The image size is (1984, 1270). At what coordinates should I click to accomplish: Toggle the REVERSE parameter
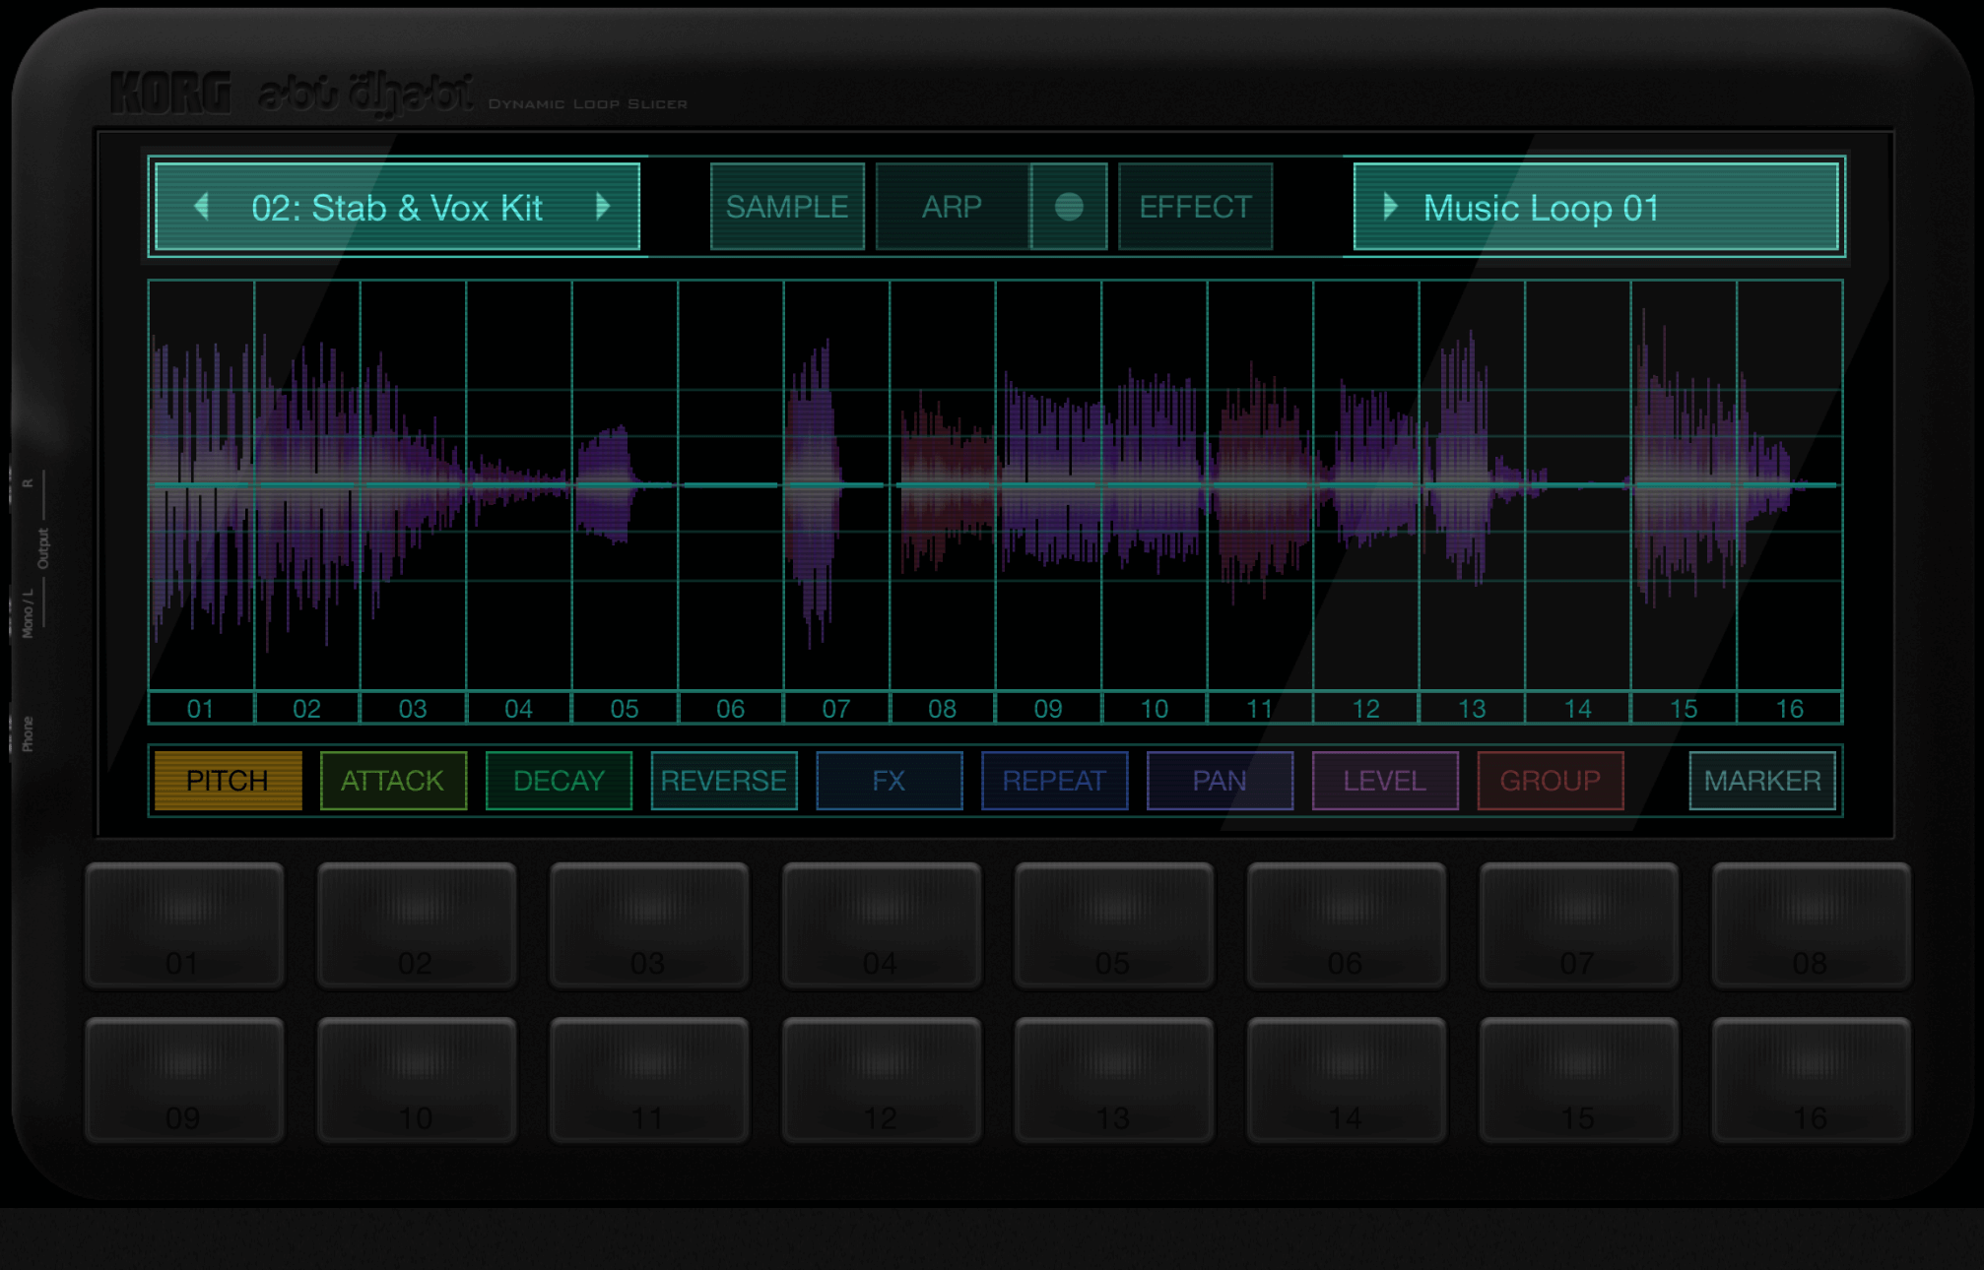tap(723, 781)
